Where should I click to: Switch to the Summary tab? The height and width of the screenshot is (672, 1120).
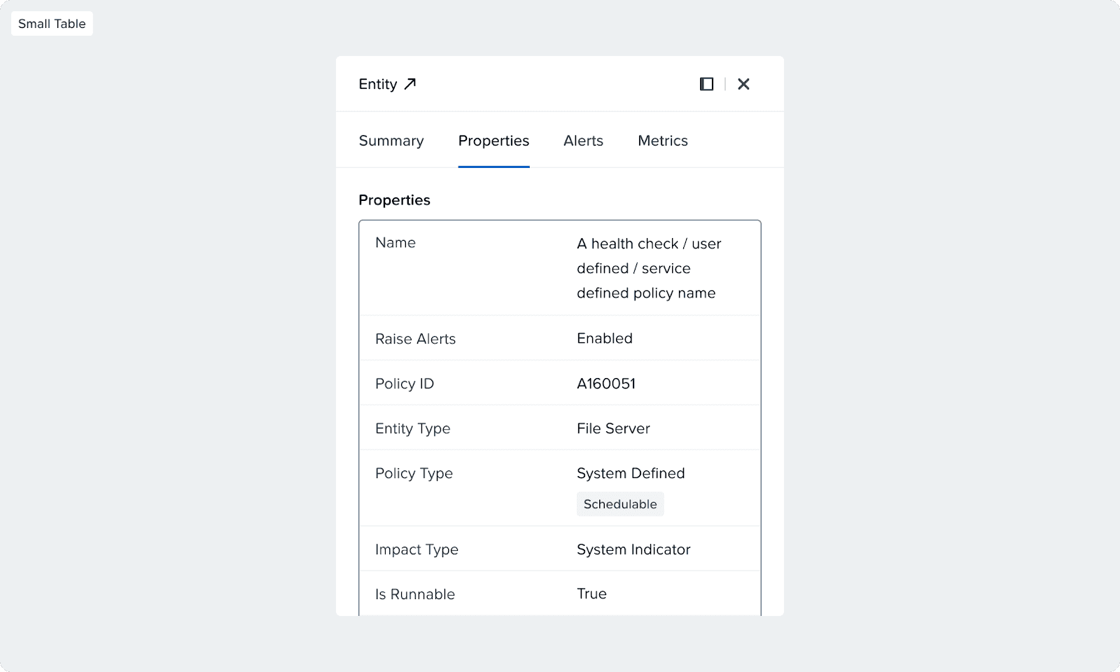coord(391,141)
